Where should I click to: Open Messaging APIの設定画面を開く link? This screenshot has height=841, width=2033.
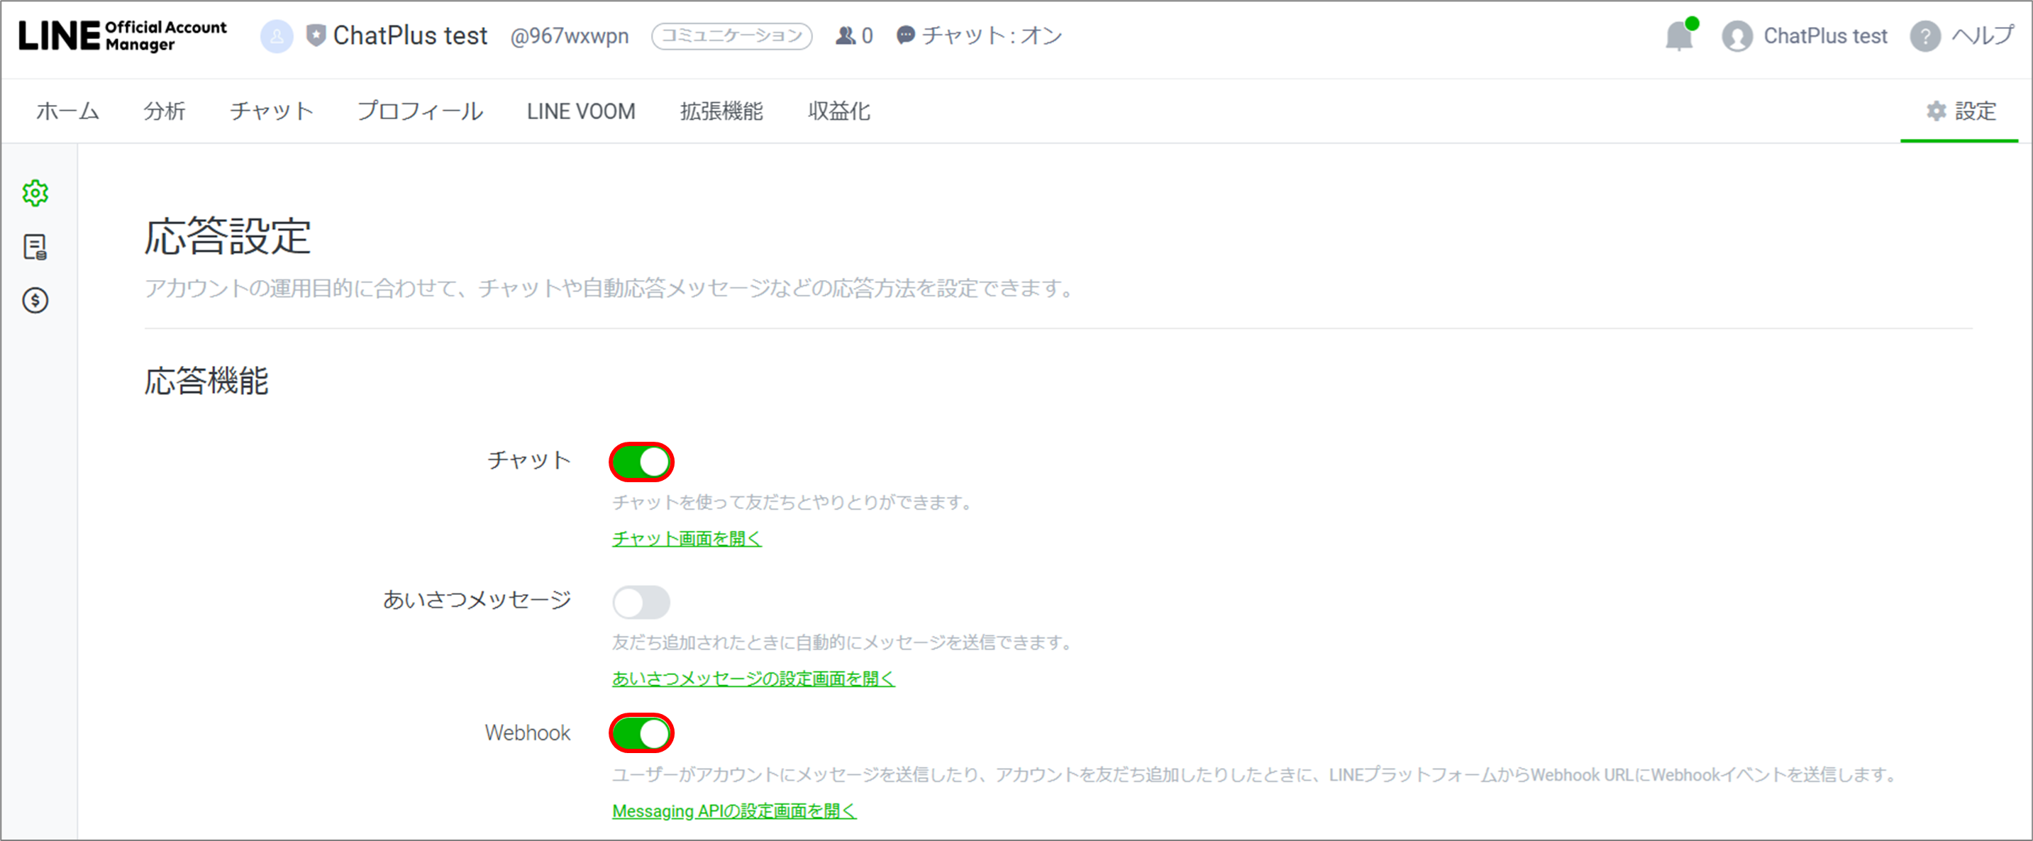tap(734, 811)
